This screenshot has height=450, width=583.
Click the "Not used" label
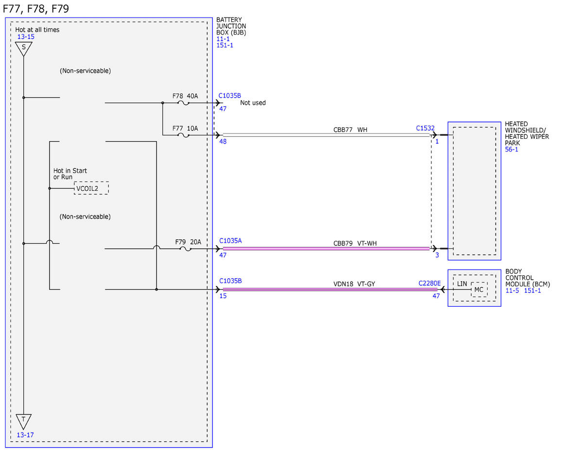[253, 103]
